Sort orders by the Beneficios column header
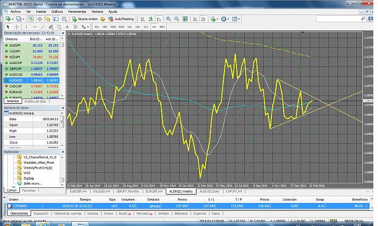 coord(360,199)
